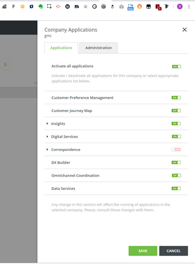Click the Digital Services label
The width and height of the screenshot is (195, 264).
64,137
